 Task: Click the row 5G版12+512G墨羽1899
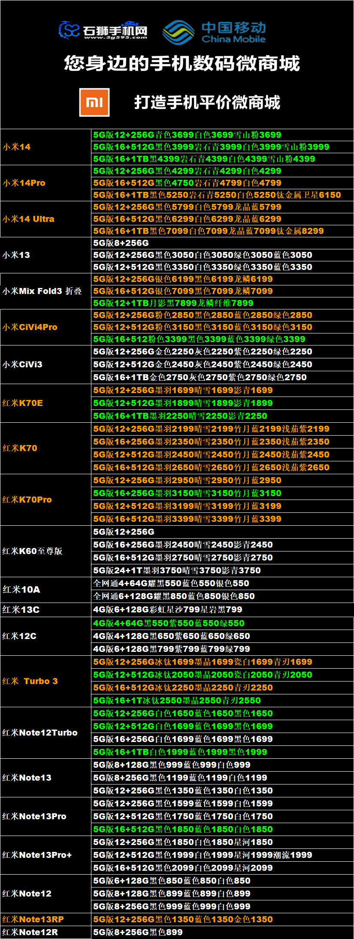pyautogui.click(x=223, y=403)
